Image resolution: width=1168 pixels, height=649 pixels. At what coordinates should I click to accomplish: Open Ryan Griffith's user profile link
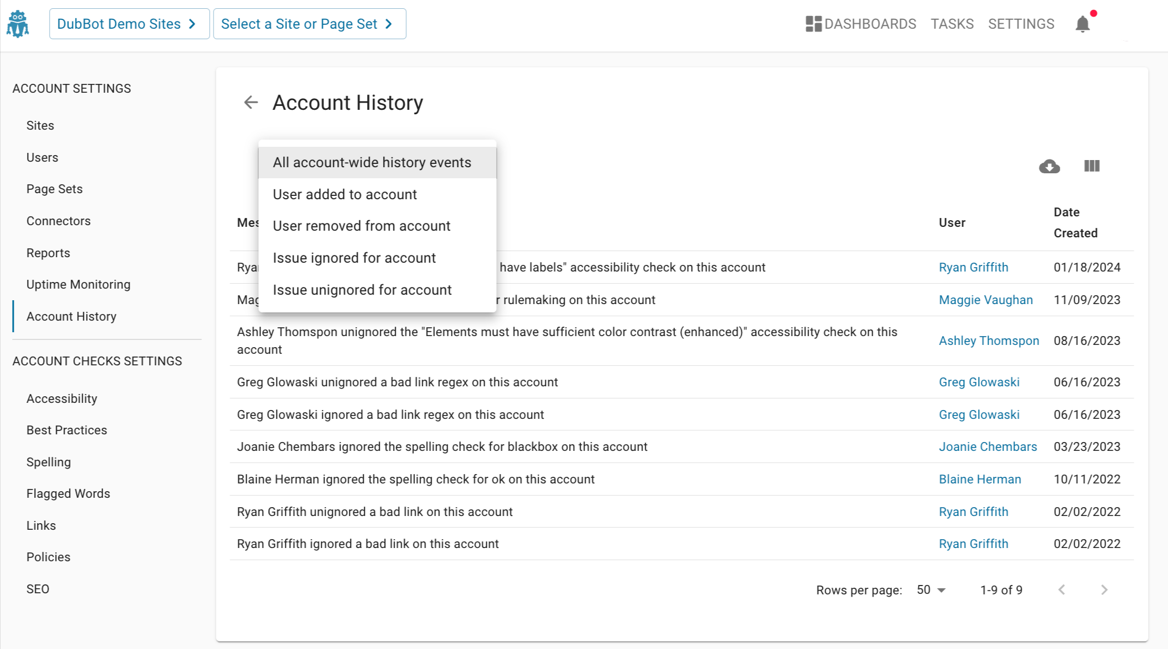pyautogui.click(x=973, y=267)
